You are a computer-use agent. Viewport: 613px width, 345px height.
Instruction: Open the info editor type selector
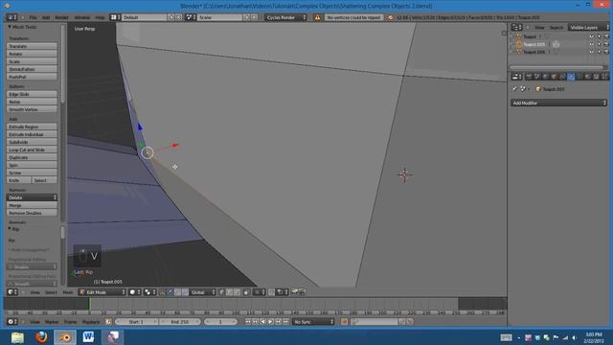[x=12, y=17]
